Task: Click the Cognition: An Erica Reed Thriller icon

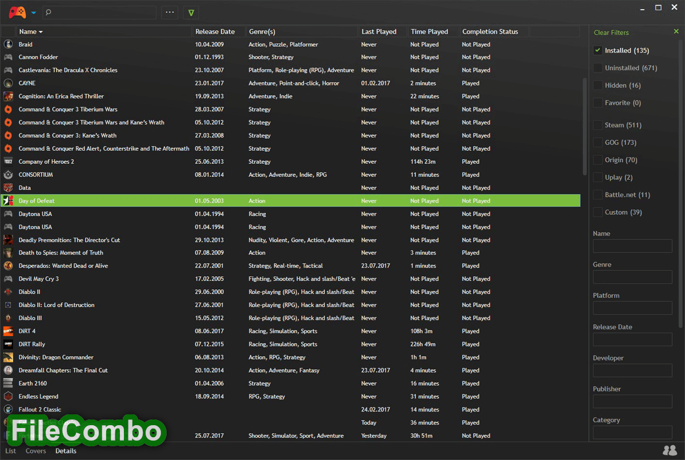Action: point(8,96)
